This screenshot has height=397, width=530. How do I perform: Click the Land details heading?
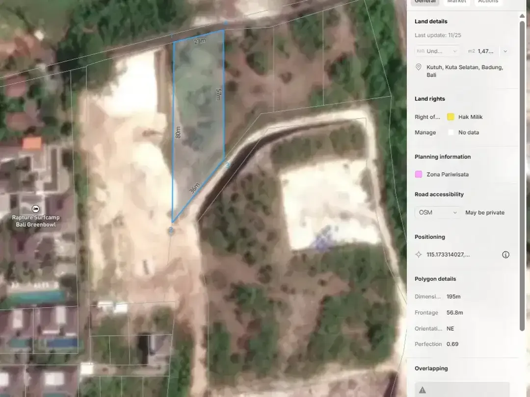coord(431,21)
